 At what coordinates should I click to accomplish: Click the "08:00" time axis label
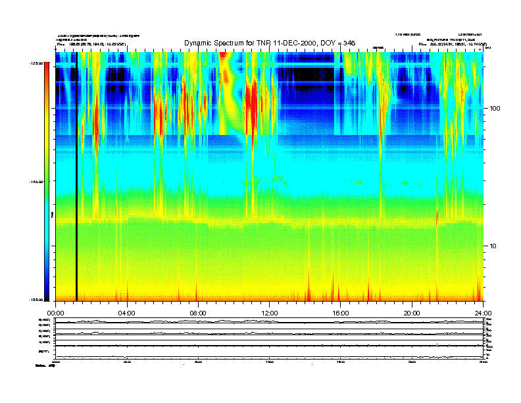coord(198,313)
